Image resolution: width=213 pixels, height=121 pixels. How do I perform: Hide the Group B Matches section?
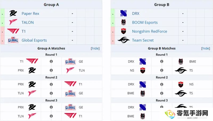[x=206, y=48]
